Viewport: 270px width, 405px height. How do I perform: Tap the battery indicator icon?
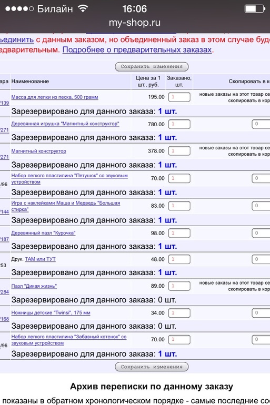[x=255, y=9]
